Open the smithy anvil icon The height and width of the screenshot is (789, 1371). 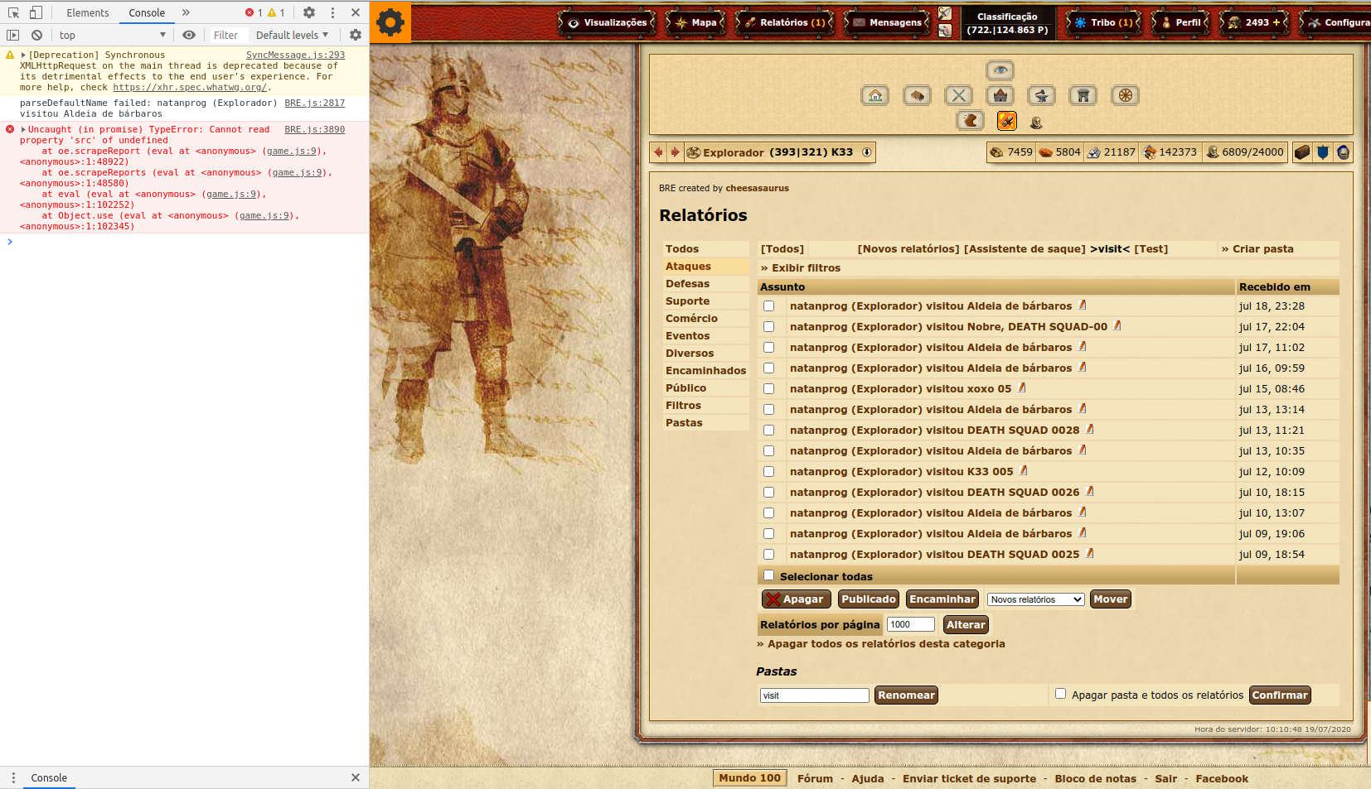tap(1042, 95)
